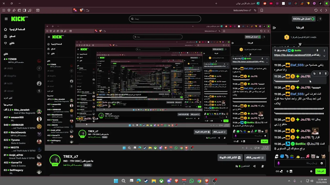Click the Get KICKs button
This screenshot has height=185, width=330.
pyautogui.click(x=304, y=19)
